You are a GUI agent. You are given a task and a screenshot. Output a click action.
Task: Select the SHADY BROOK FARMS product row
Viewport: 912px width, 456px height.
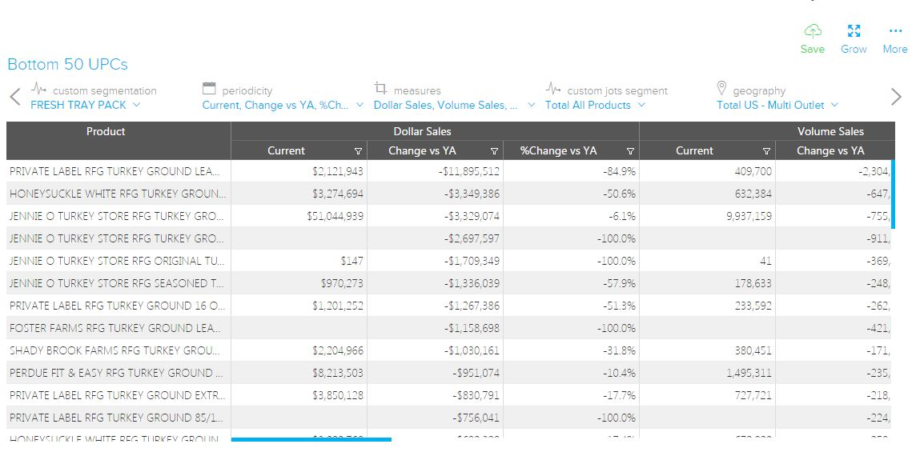(x=115, y=350)
